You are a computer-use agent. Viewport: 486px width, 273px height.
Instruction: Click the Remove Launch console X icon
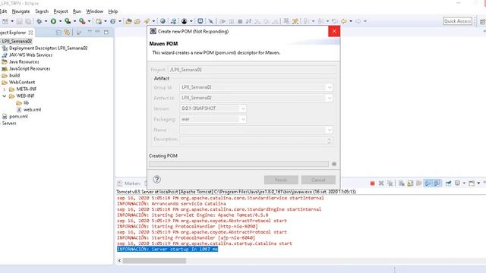point(381,184)
